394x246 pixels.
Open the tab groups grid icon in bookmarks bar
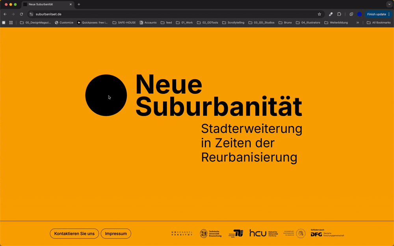tap(11, 22)
